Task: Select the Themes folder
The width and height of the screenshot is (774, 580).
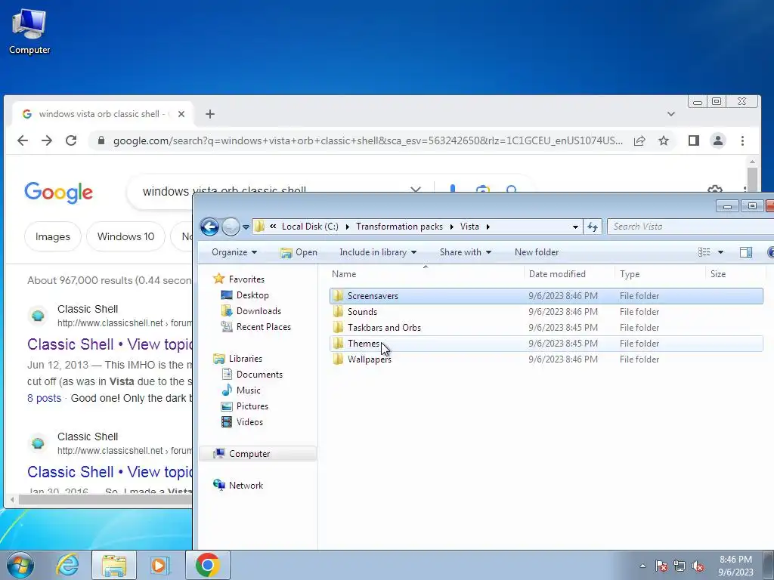Action: point(546,344)
